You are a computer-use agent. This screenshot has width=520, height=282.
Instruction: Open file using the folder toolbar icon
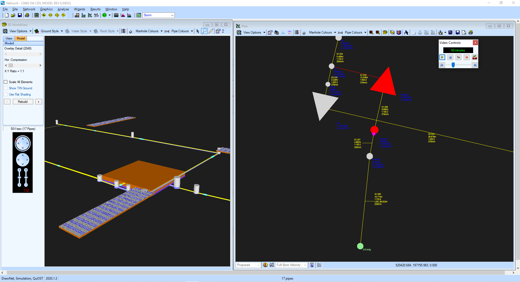(13, 15)
